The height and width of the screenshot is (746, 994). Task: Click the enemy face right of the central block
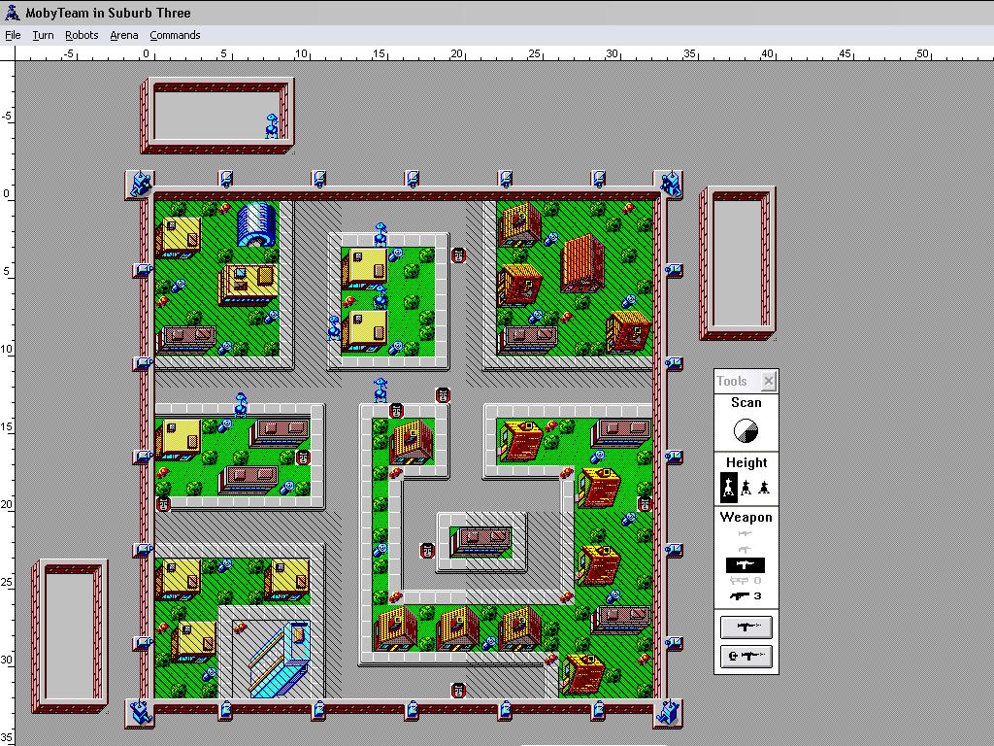[x=458, y=255]
